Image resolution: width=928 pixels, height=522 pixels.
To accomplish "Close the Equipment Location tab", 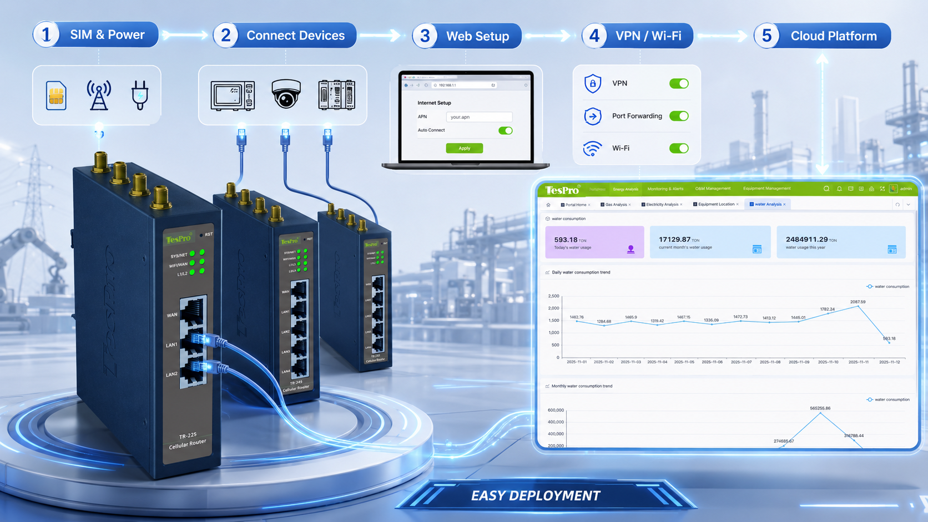I will pyautogui.click(x=737, y=205).
